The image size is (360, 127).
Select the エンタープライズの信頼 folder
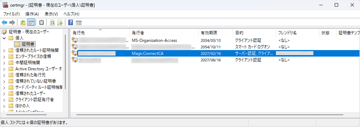pyautogui.click(x=33, y=57)
